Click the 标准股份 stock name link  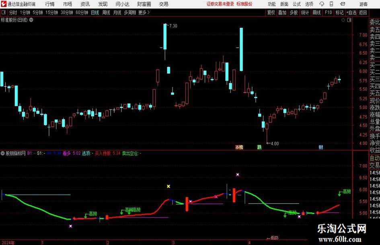[244, 4]
